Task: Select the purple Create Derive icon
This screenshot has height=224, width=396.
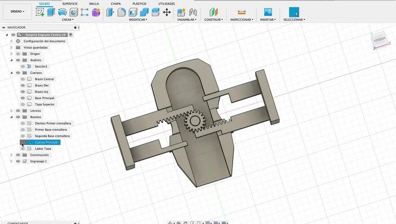Action: coord(96,12)
